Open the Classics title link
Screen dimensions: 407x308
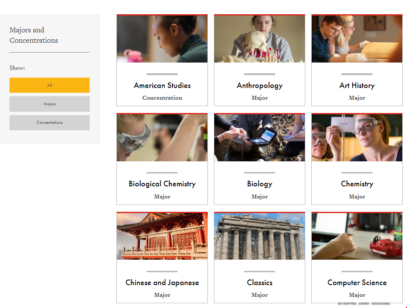point(260,283)
